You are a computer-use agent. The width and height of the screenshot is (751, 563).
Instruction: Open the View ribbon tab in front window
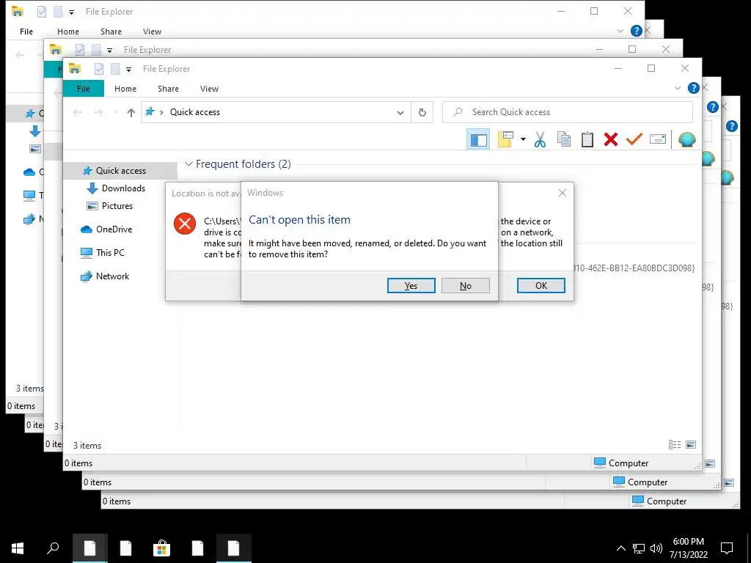coord(209,89)
